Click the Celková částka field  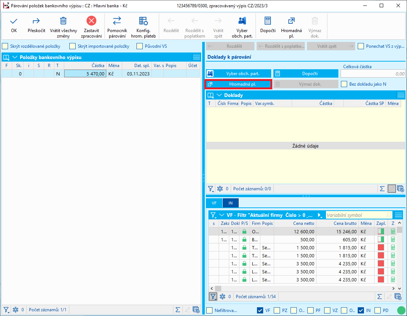(373, 74)
